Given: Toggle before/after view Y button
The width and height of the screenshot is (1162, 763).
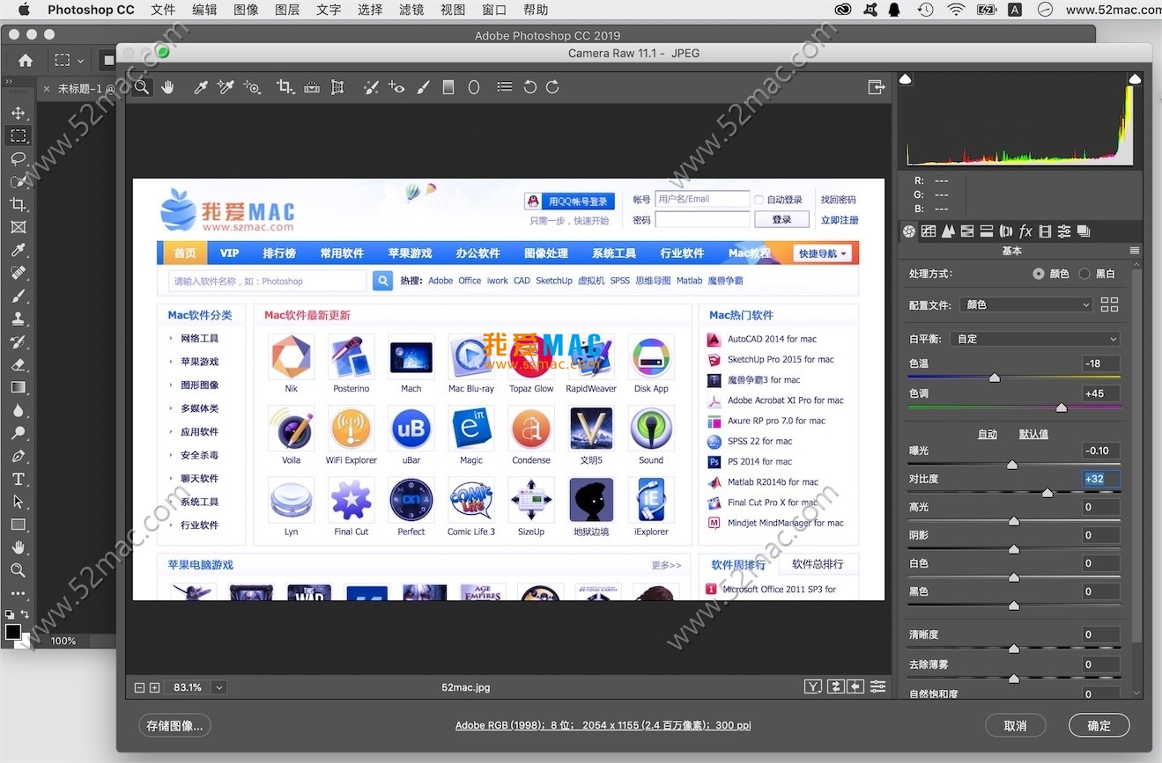Looking at the screenshot, I should point(813,686).
